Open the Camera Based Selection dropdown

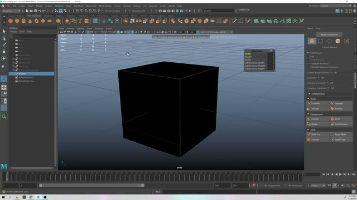(331, 73)
